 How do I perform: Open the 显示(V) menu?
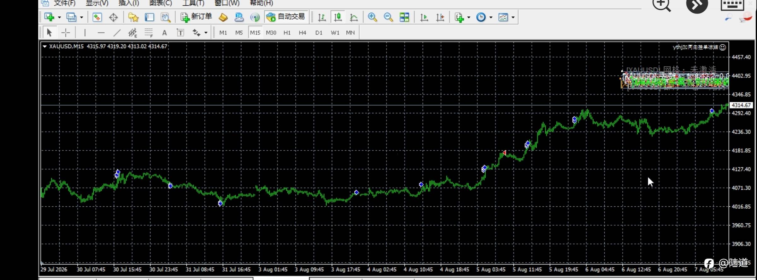(97, 3)
